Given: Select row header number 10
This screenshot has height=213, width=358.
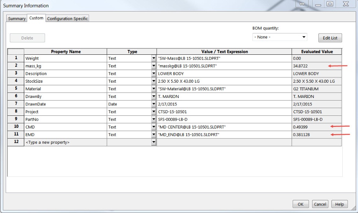Looking at the screenshot, I should coord(16,127).
